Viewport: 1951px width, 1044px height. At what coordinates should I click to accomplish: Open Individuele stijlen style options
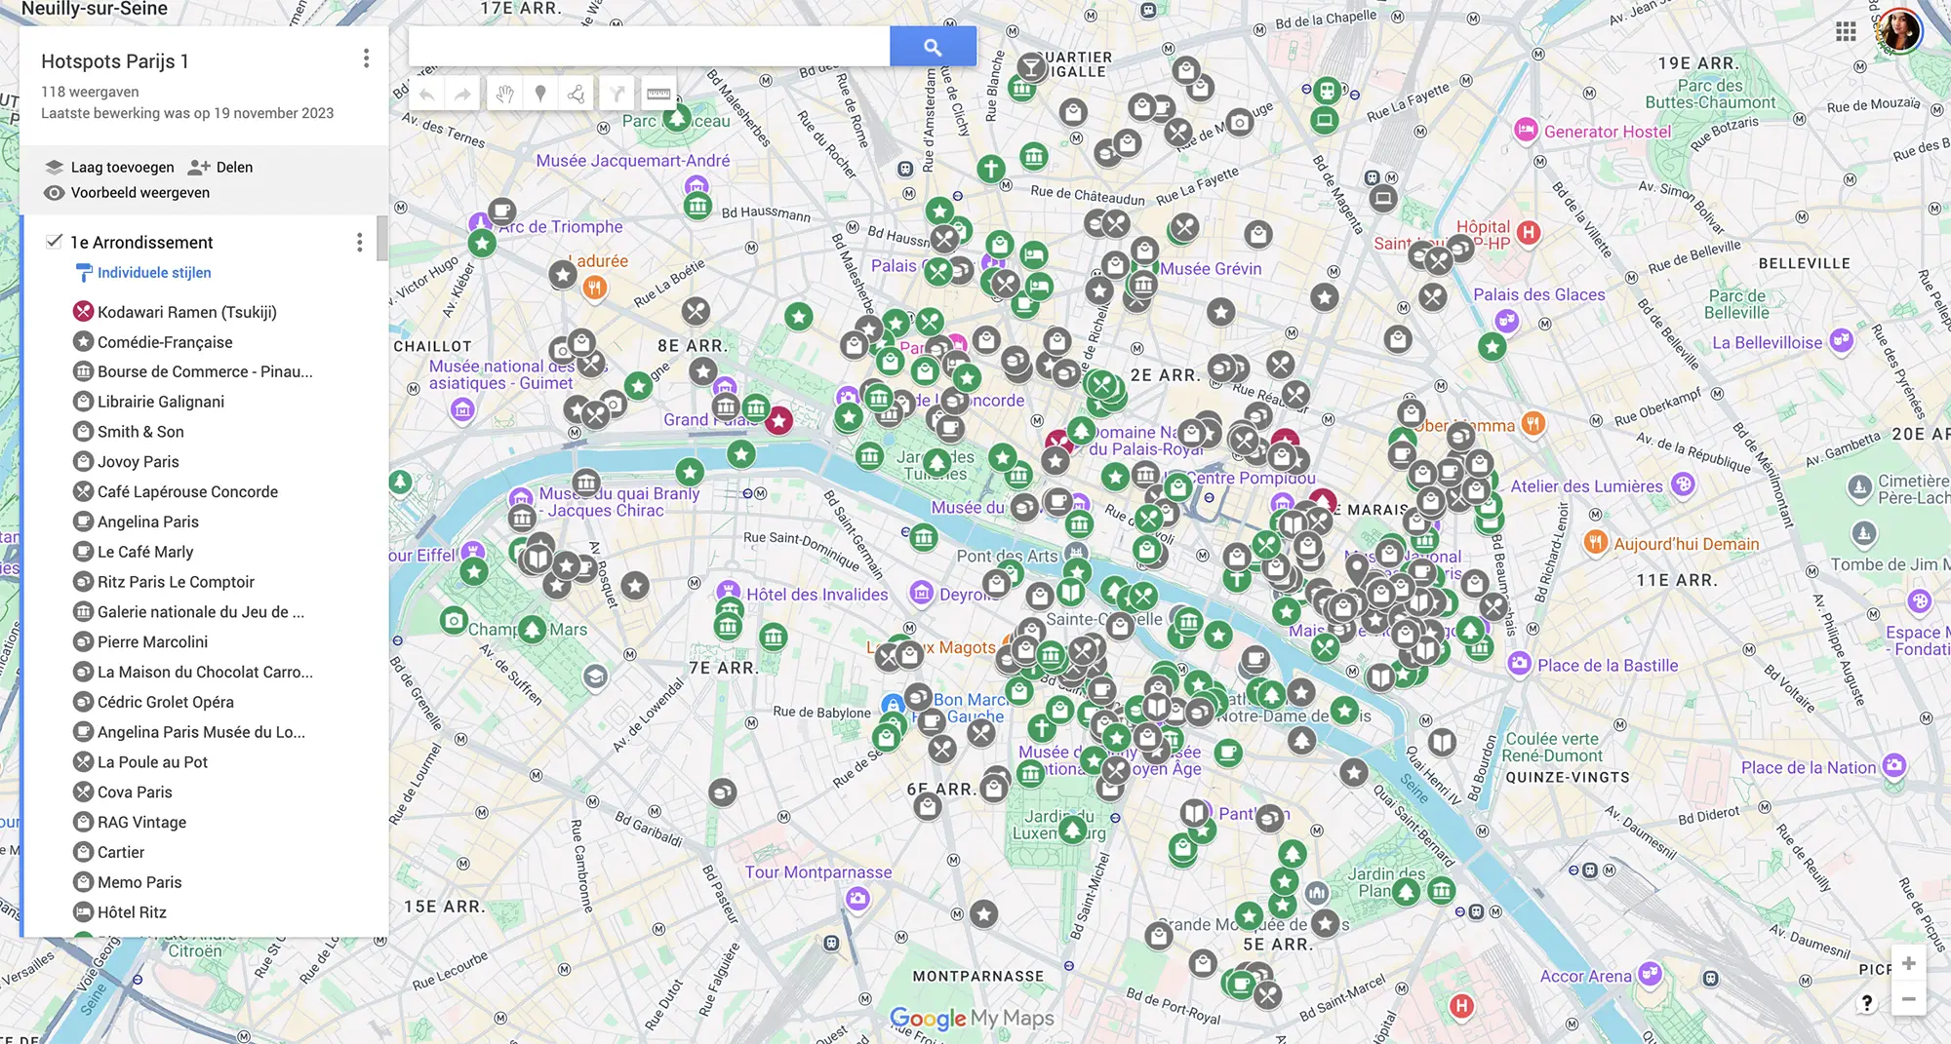(x=153, y=273)
